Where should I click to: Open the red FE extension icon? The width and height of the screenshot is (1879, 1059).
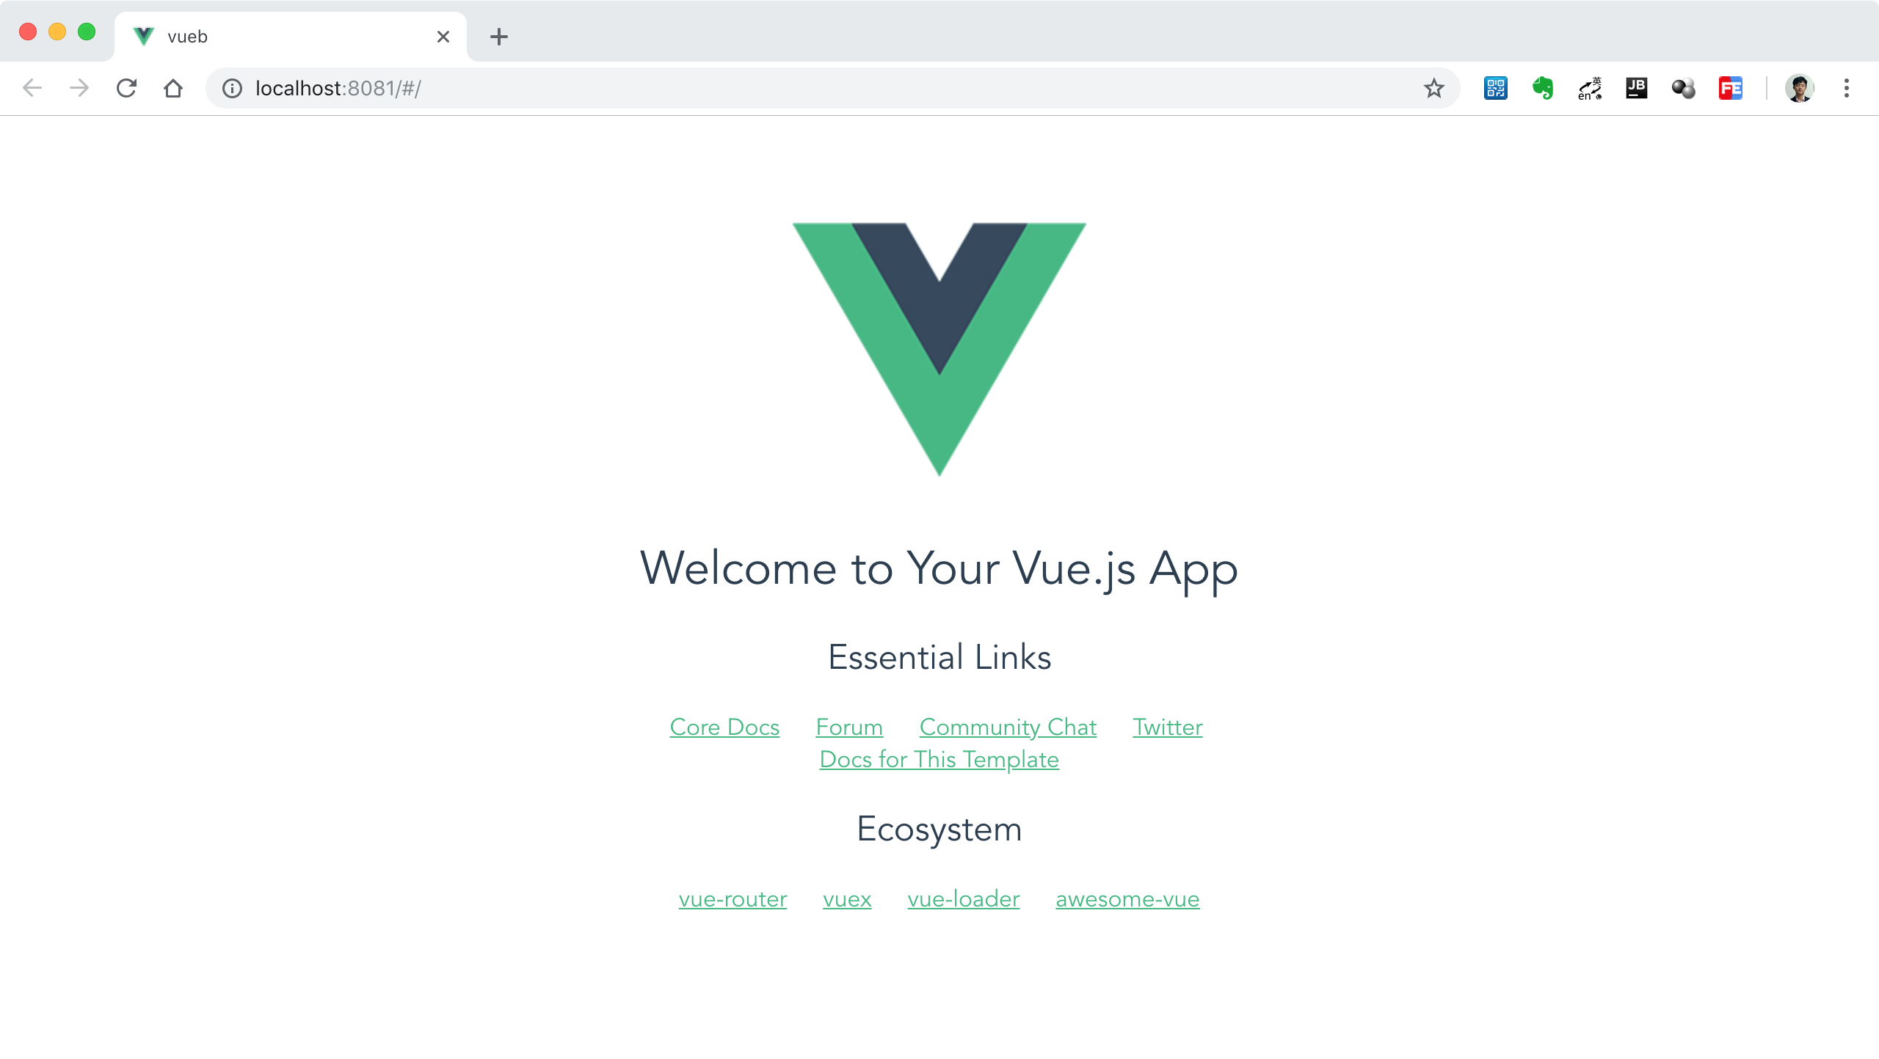[x=1730, y=88]
